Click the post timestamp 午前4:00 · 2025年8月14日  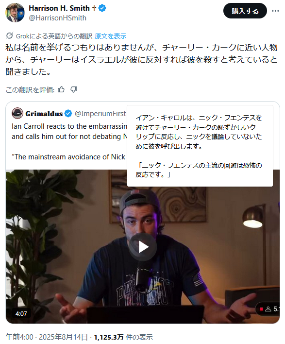47,337
